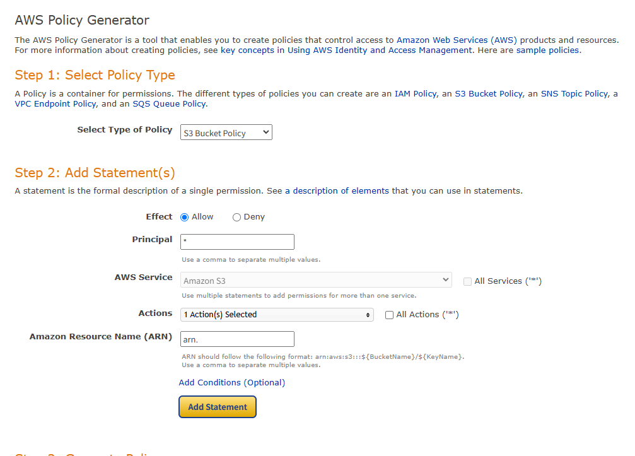
Task: Open the key concepts in Using AWS IAM link
Action: pos(346,50)
